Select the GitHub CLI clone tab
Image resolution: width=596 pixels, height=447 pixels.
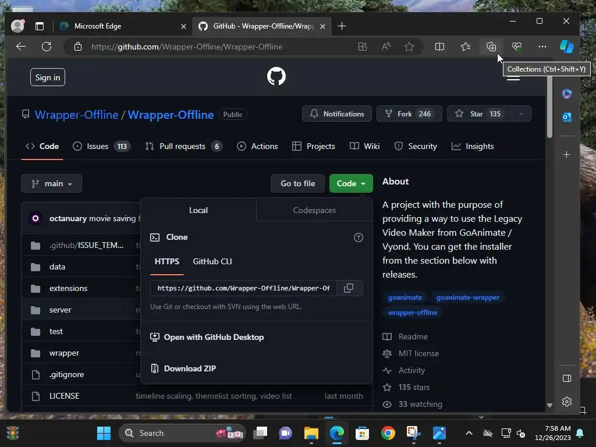point(212,261)
